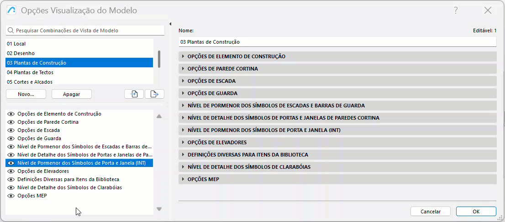
Task: Open the help question mark icon
Action: pyautogui.click(x=456, y=10)
